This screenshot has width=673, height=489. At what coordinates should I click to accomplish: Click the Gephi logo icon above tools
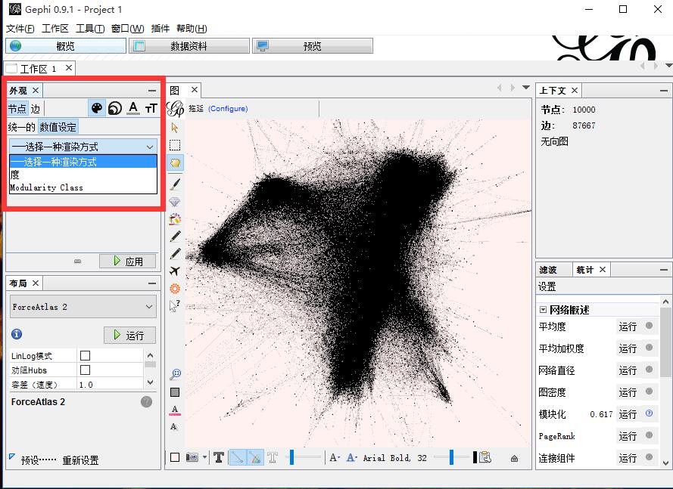pyautogui.click(x=175, y=108)
